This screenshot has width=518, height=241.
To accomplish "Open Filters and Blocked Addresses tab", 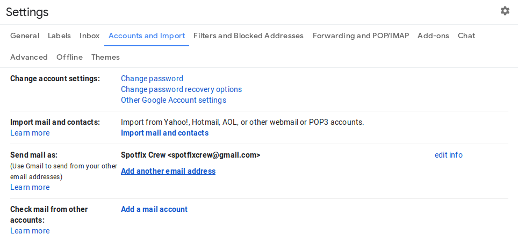I will tap(248, 36).
